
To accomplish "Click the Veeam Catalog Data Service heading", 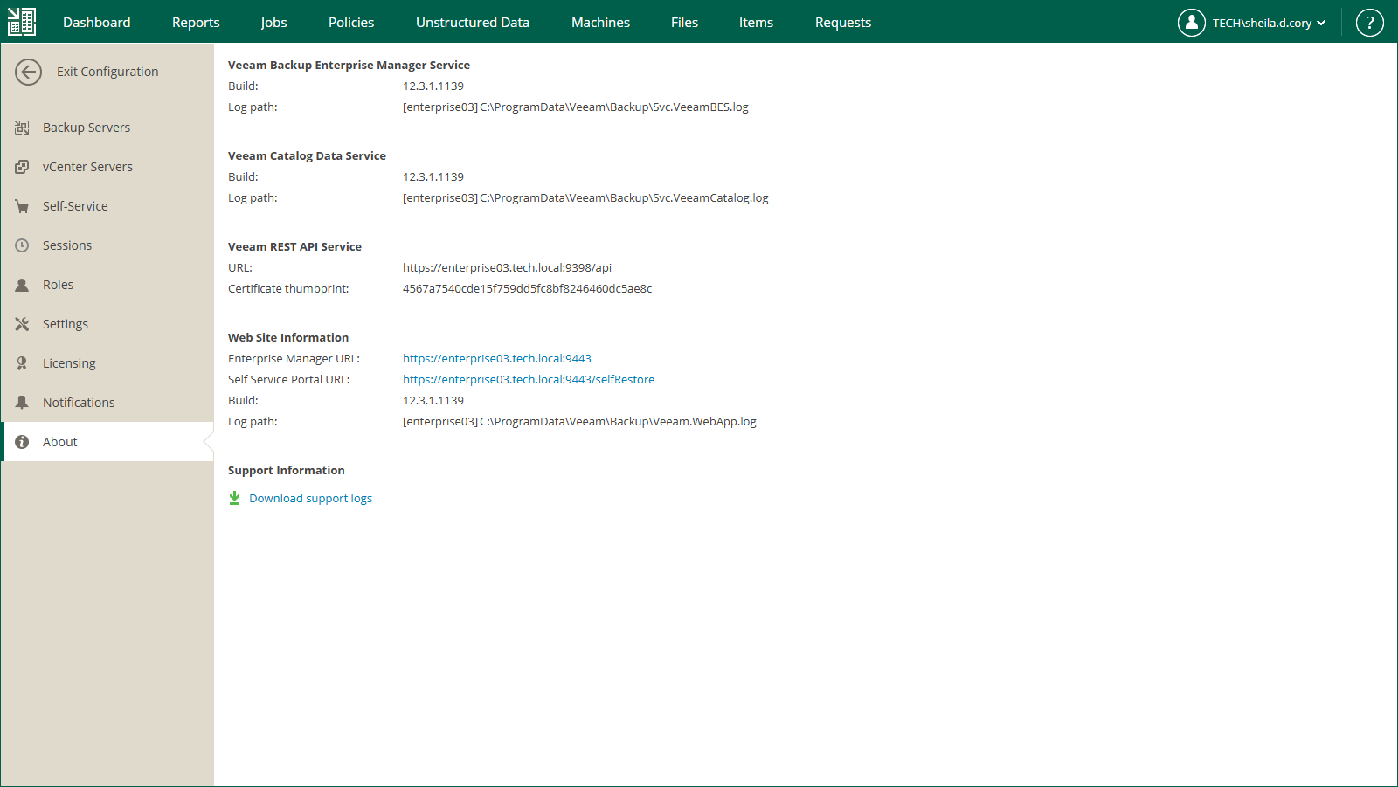I will (x=307, y=156).
